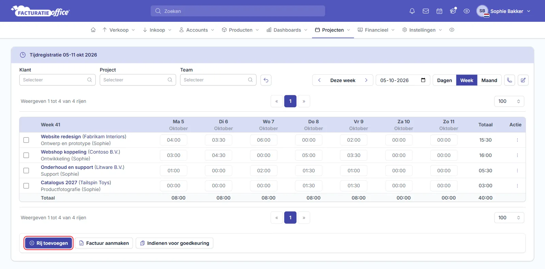Click the edit pencil icon button
This screenshot has height=269, width=545.
coord(523,80)
